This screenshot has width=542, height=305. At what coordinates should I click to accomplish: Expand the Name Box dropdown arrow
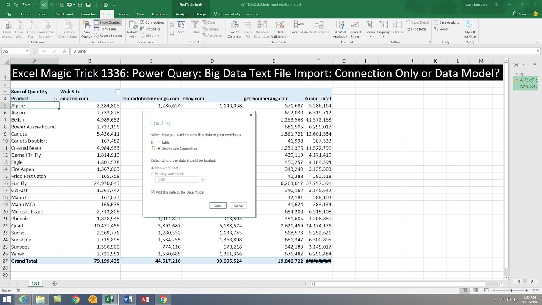(27, 51)
